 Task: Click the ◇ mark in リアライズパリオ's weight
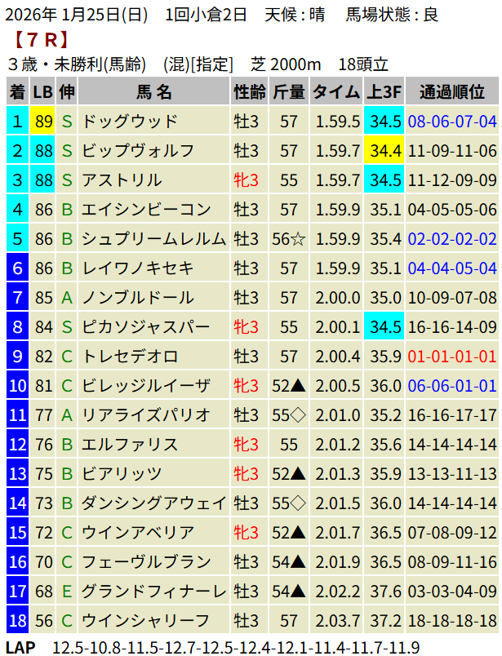pos(298,415)
